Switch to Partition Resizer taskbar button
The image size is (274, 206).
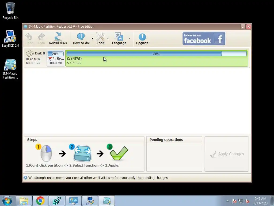[107, 201]
